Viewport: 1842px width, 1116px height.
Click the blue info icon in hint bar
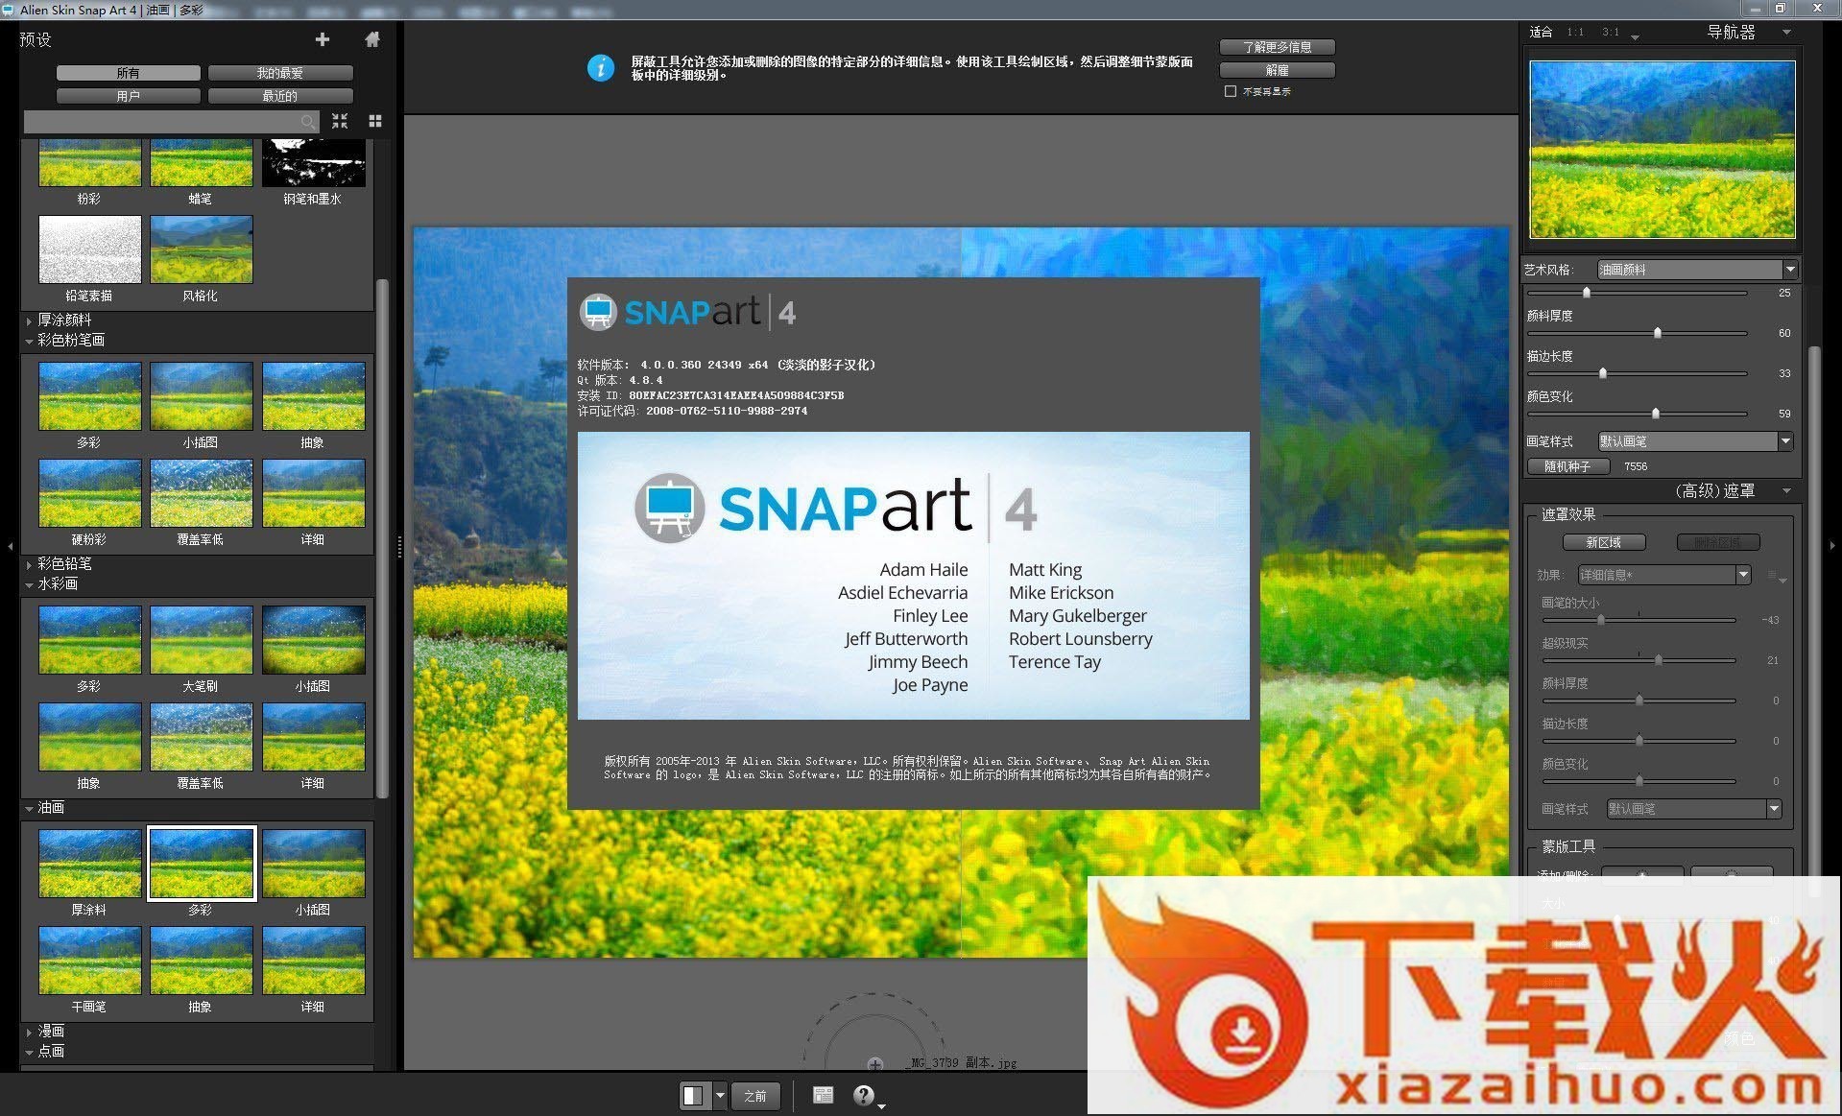click(x=601, y=68)
